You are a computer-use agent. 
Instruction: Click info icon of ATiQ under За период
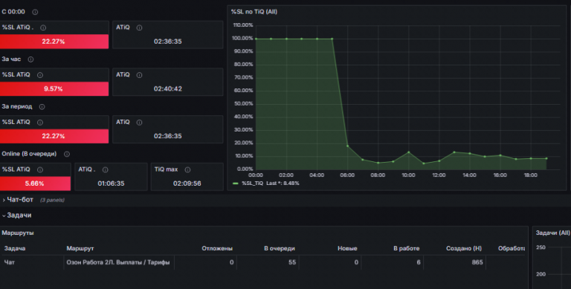coord(139,123)
